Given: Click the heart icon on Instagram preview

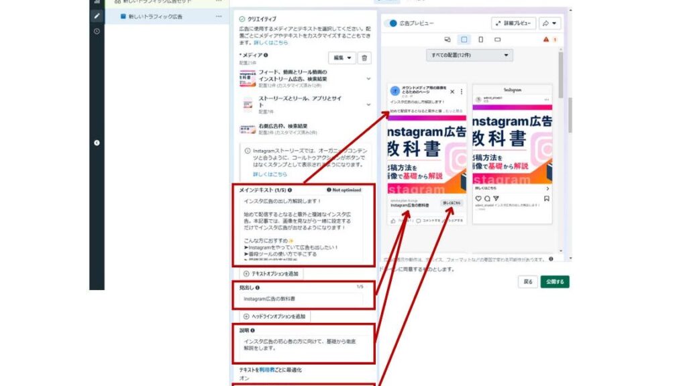Looking at the screenshot, I should [478, 198].
